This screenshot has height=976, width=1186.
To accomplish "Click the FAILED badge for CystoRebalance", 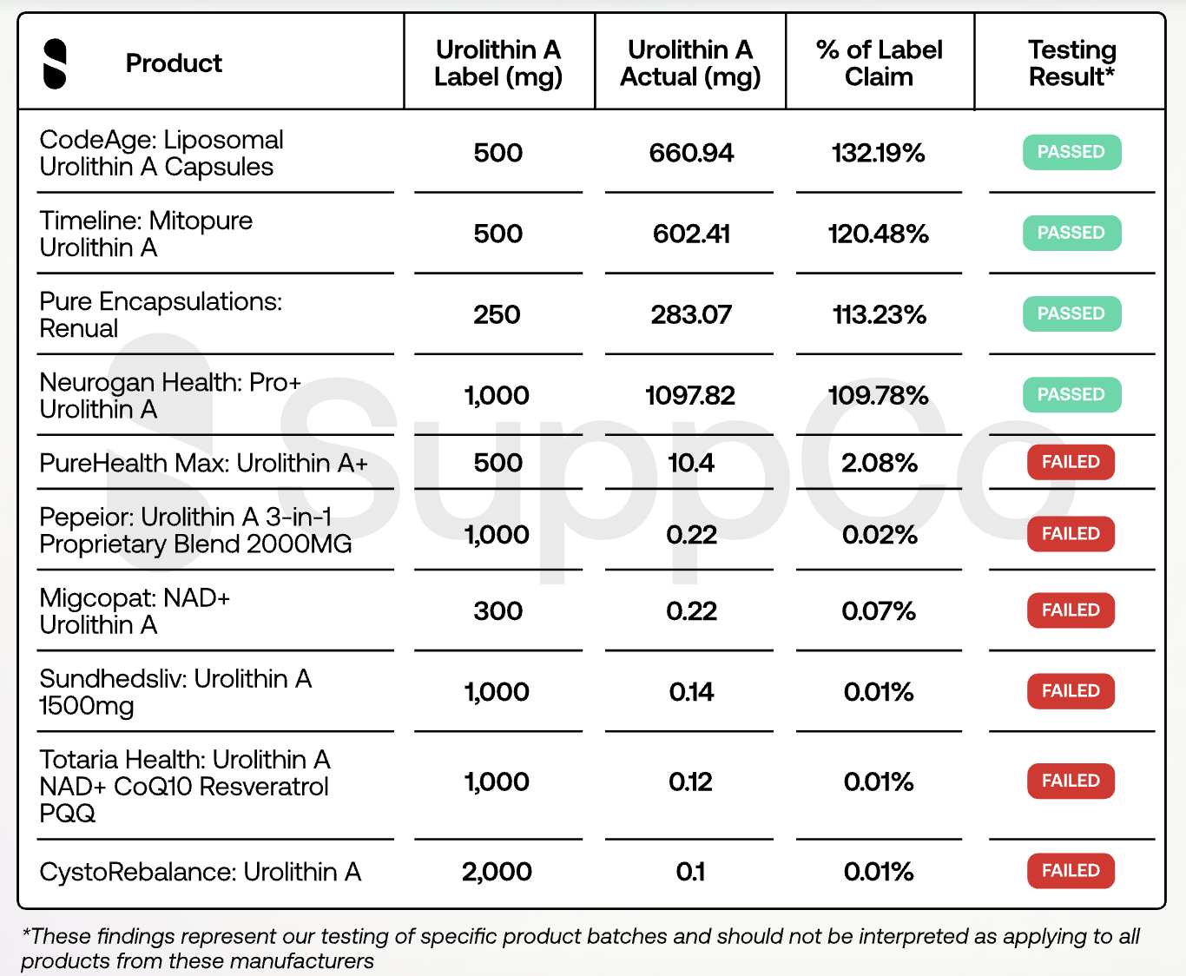I will point(1071,871).
